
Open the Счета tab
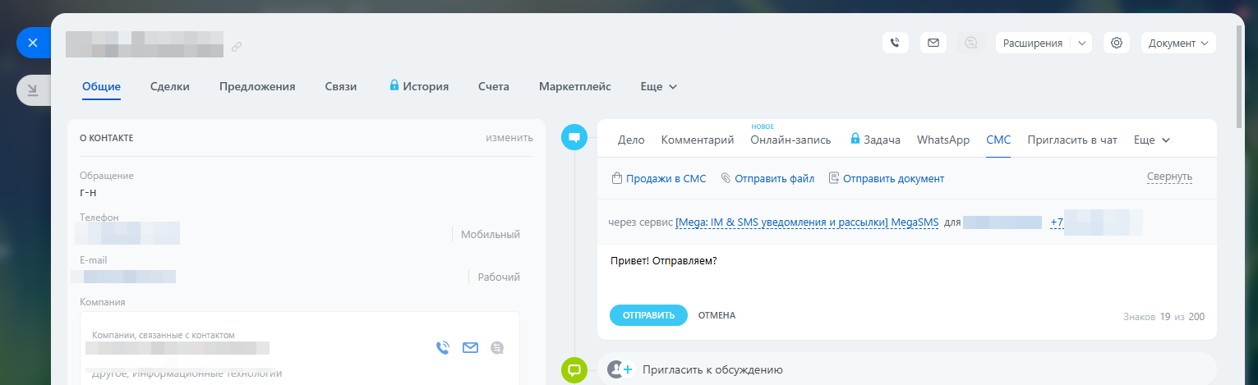click(494, 86)
